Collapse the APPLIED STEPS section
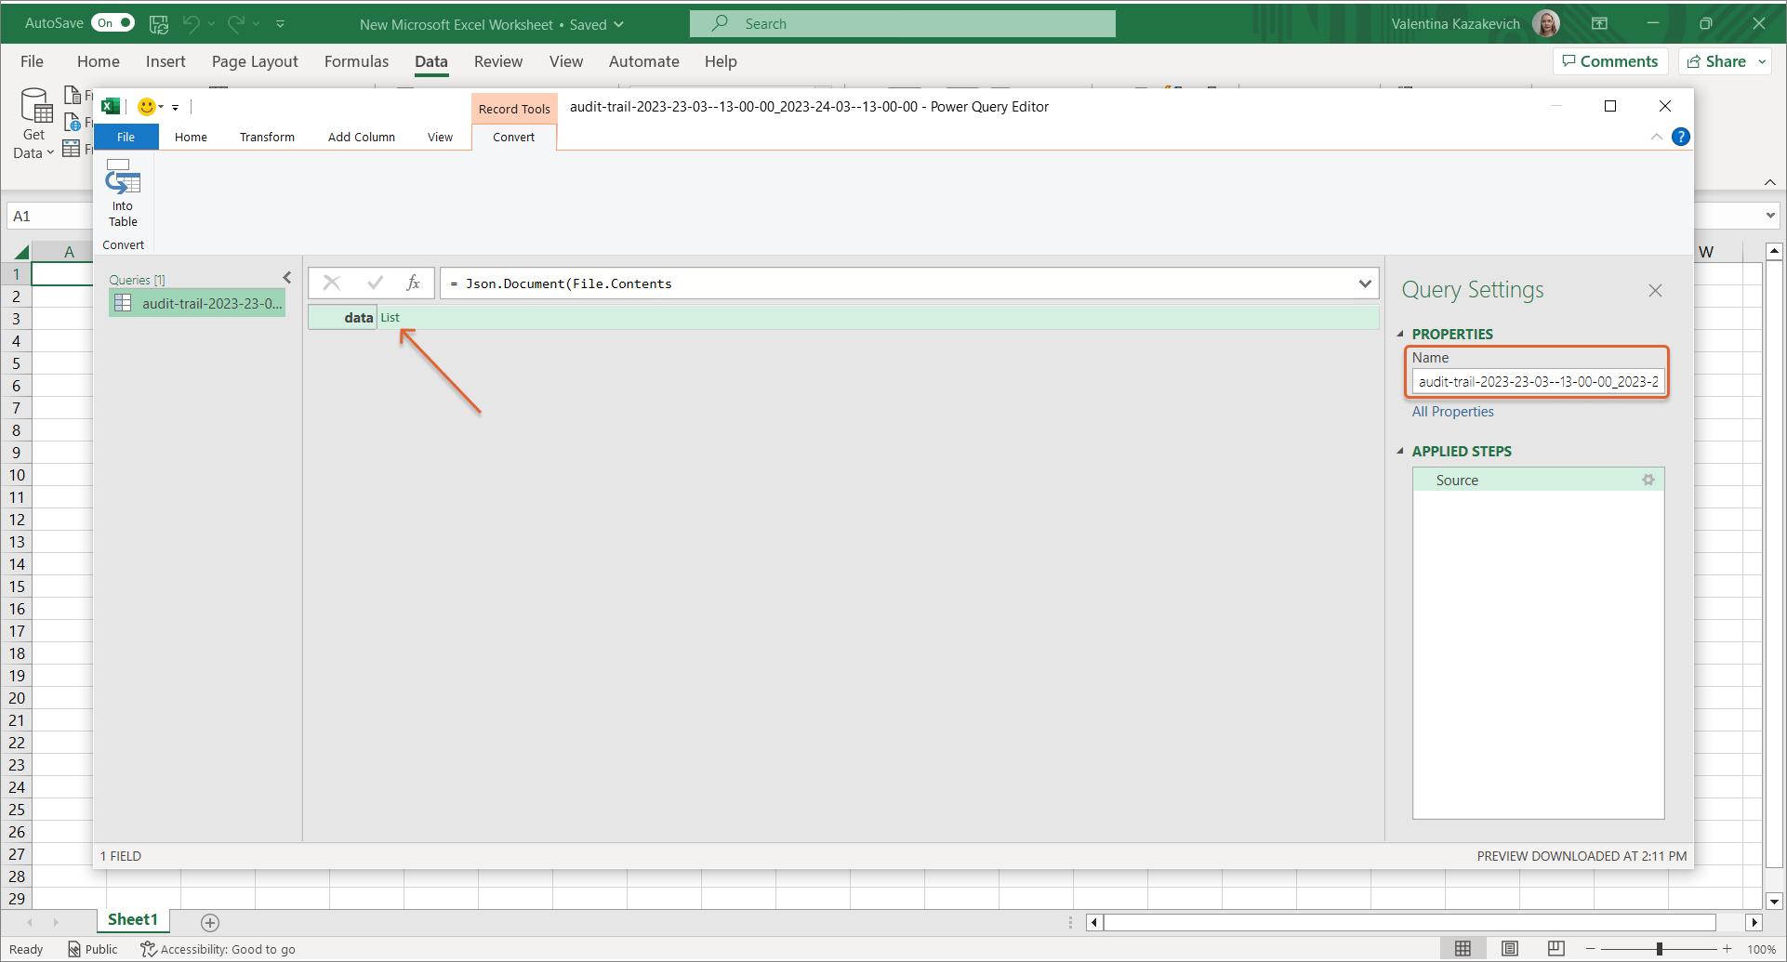The width and height of the screenshot is (1787, 962). [1401, 451]
